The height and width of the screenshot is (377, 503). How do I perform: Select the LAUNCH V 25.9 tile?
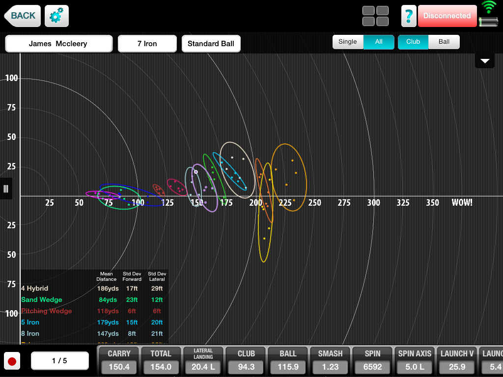click(457, 361)
